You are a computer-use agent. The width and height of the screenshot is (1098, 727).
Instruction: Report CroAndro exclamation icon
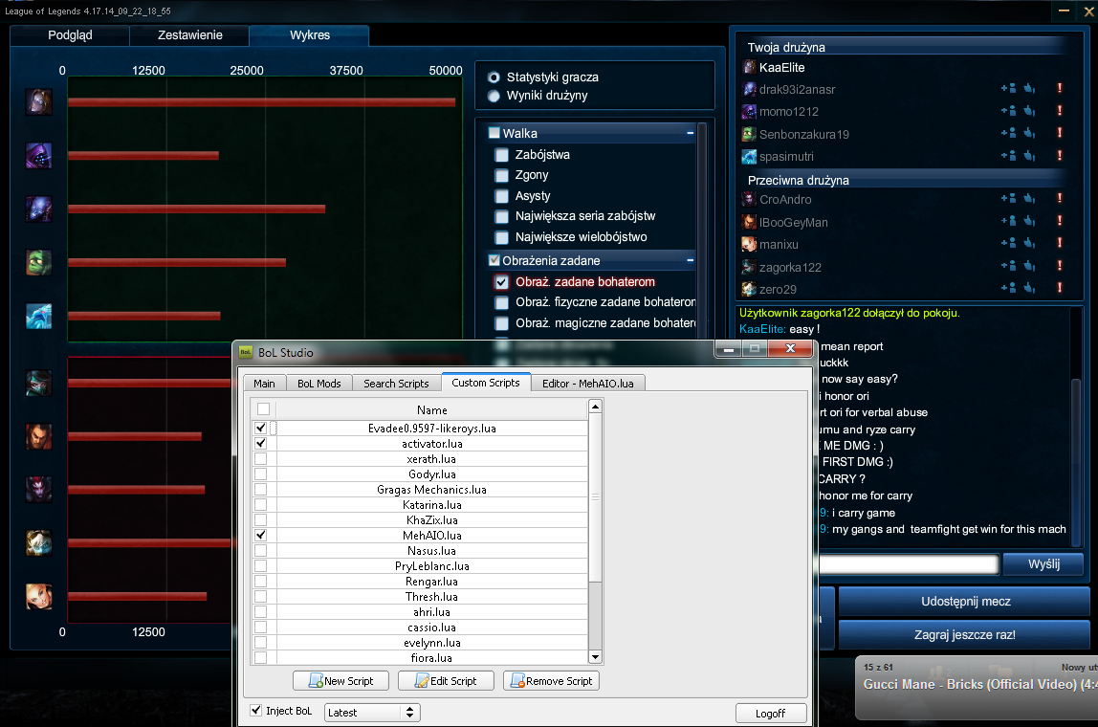(1060, 199)
